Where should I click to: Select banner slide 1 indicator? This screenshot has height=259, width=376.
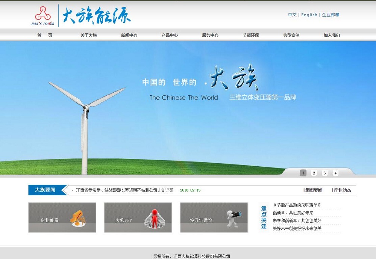pos(303,173)
